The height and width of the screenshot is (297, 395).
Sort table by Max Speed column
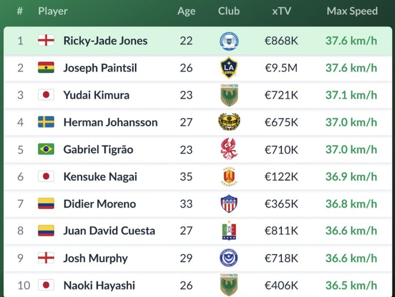click(352, 11)
